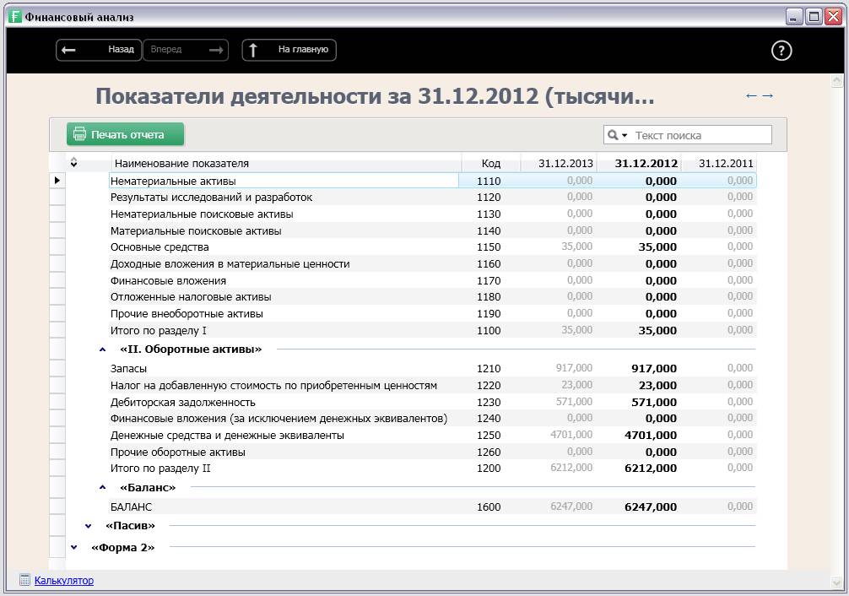This screenshot has height=596, width=849.
Task: Click Печать отчета print button
Action: coord(126,134)
